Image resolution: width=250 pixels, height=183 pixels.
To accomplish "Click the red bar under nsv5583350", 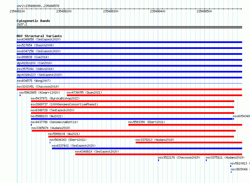I will (185, 125).
